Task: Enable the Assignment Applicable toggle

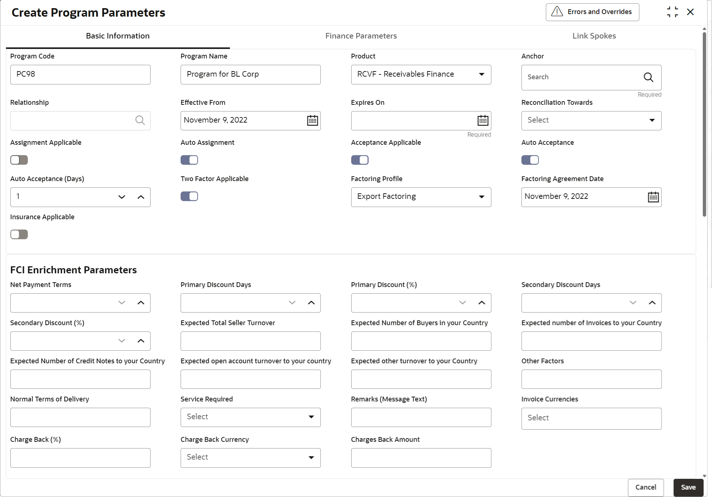Action: [x=19, y=160]
